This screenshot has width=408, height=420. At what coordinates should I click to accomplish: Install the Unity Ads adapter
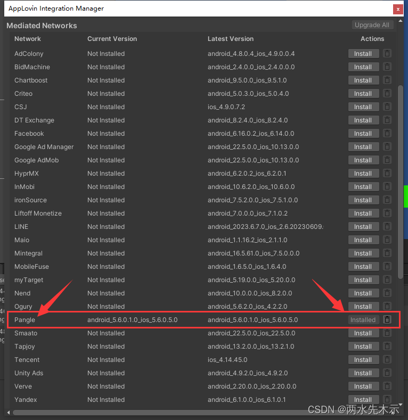click(363, 373)
